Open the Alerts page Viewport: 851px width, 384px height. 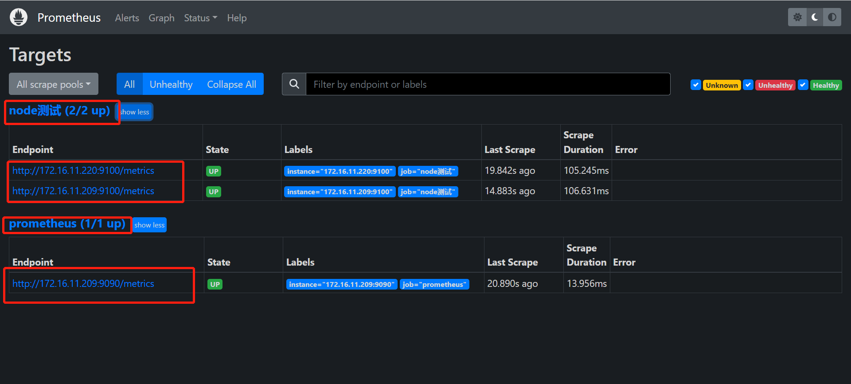127,18
